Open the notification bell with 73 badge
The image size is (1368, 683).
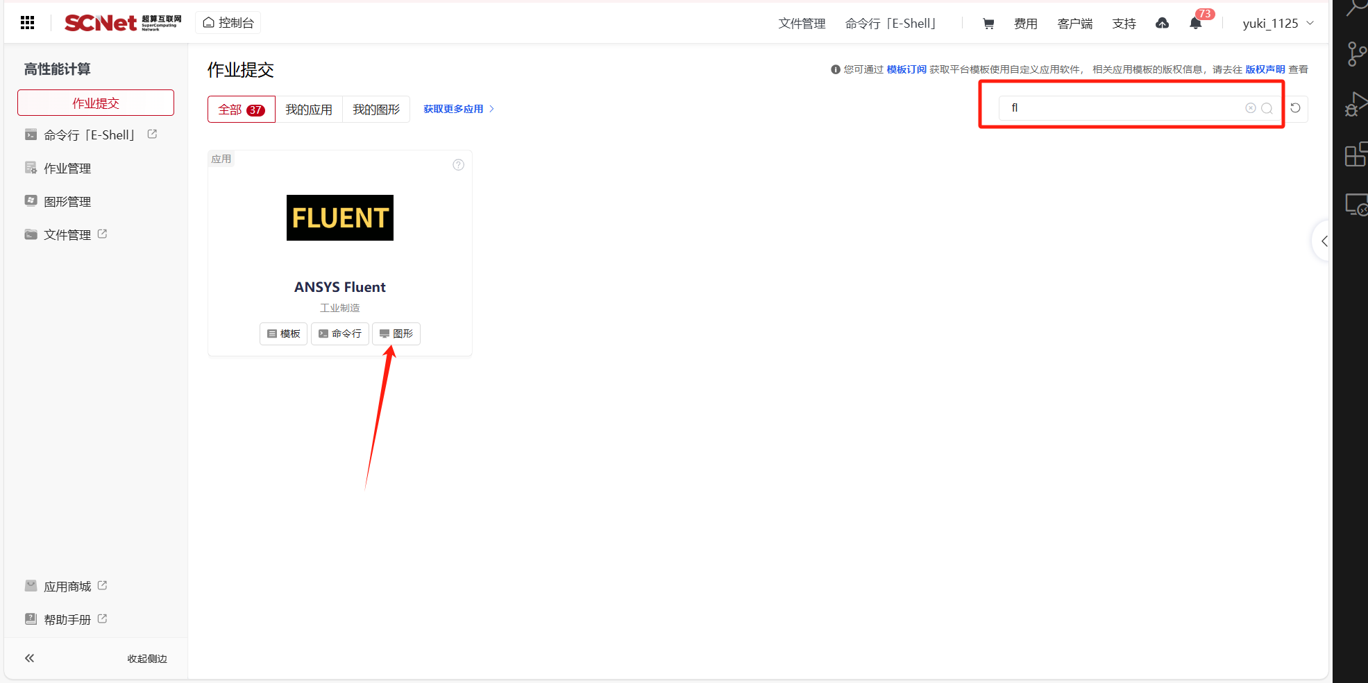(1195, 24)
